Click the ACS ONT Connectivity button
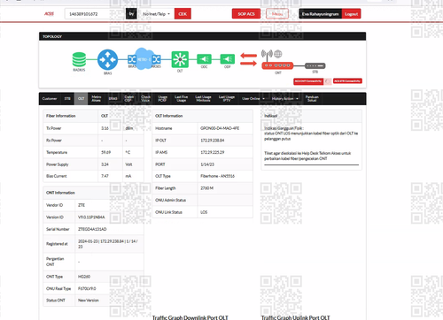This screenshot has height=320, width=443. tap(308, 81)
